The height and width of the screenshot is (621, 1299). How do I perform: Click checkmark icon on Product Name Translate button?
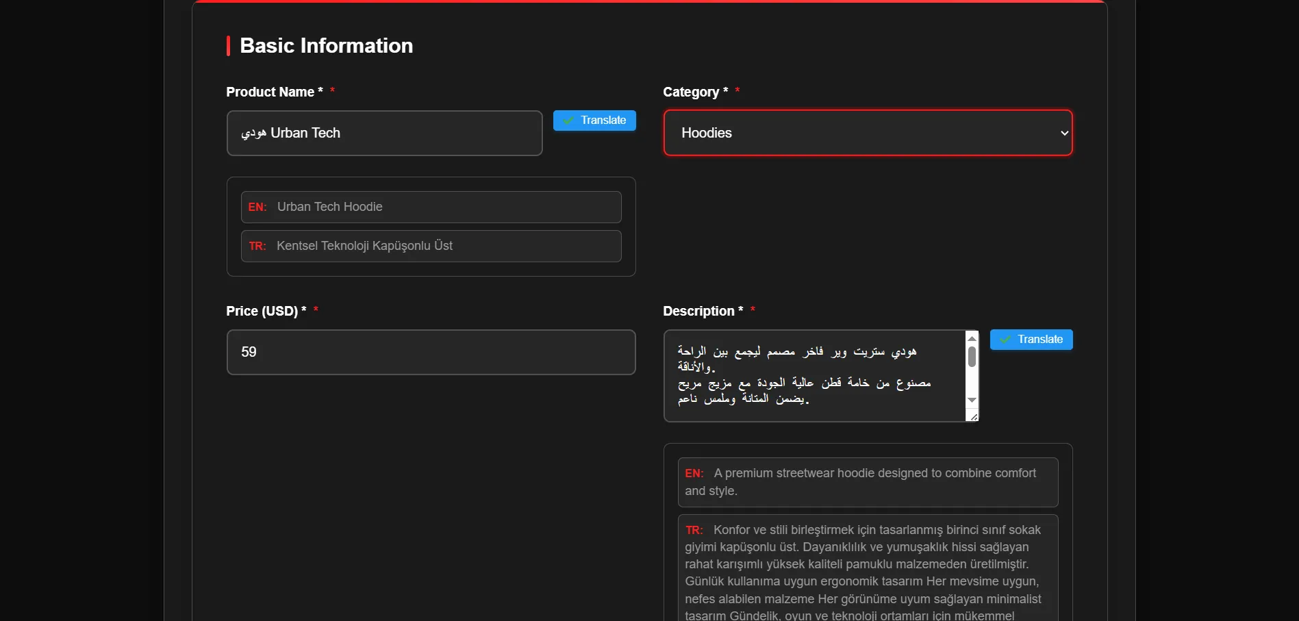pyautogui.click(x=568, y=121)
